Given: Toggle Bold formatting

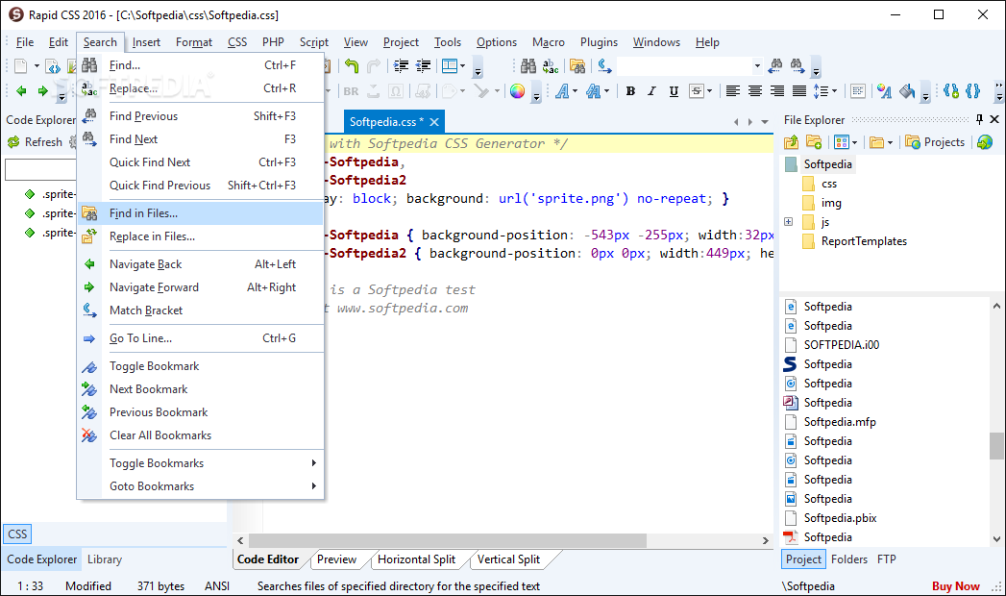Looking at the screenshot, I should [x=630, y=91].
